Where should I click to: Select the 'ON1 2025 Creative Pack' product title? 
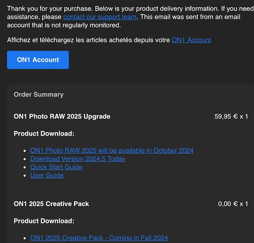click(51, 204)
